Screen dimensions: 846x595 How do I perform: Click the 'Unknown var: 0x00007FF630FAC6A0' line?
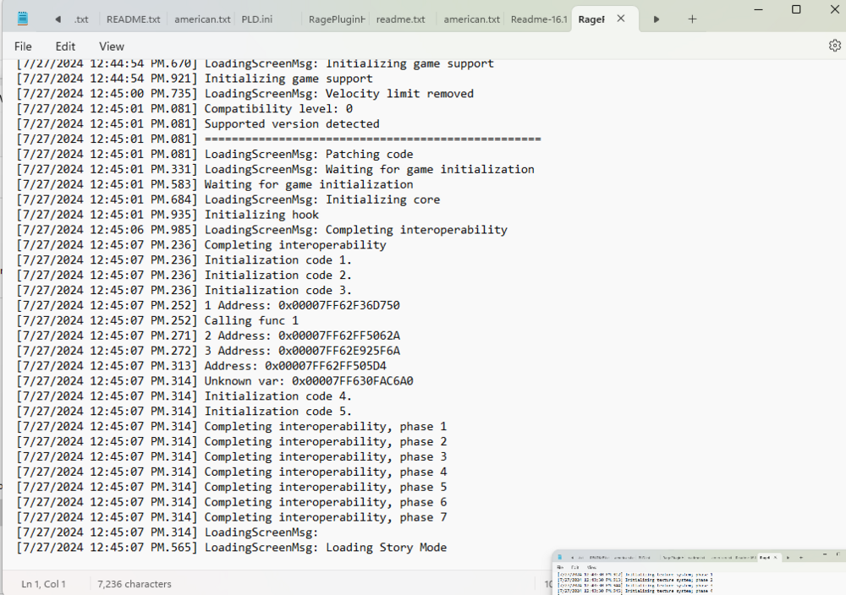(214, 380)
